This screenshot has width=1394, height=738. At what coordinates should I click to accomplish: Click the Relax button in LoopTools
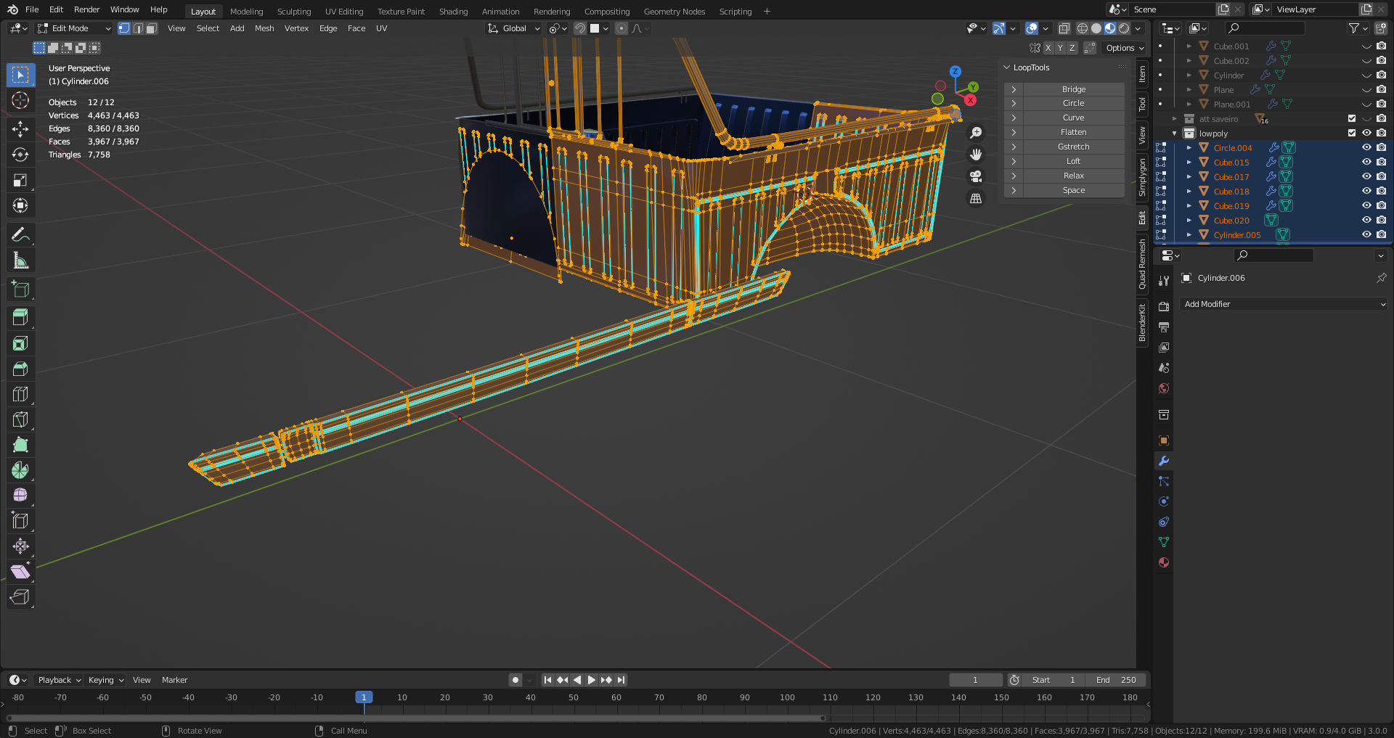pyautogui.click(x=1073, y=176)
